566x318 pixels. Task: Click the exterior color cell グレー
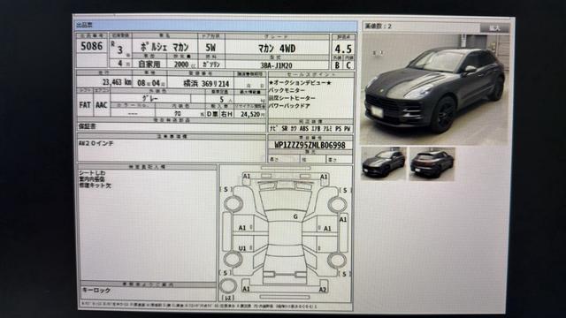150,98
